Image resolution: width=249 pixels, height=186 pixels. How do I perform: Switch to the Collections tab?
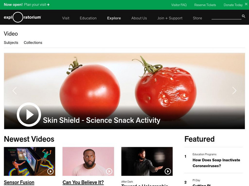pyautogui.click(x=33, y=42)
